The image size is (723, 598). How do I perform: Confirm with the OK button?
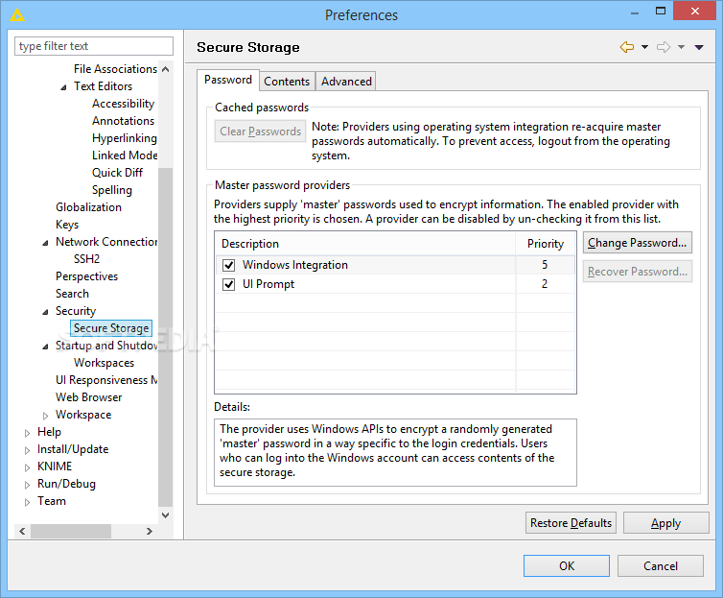pyautogui.click(x=567, y=565)
